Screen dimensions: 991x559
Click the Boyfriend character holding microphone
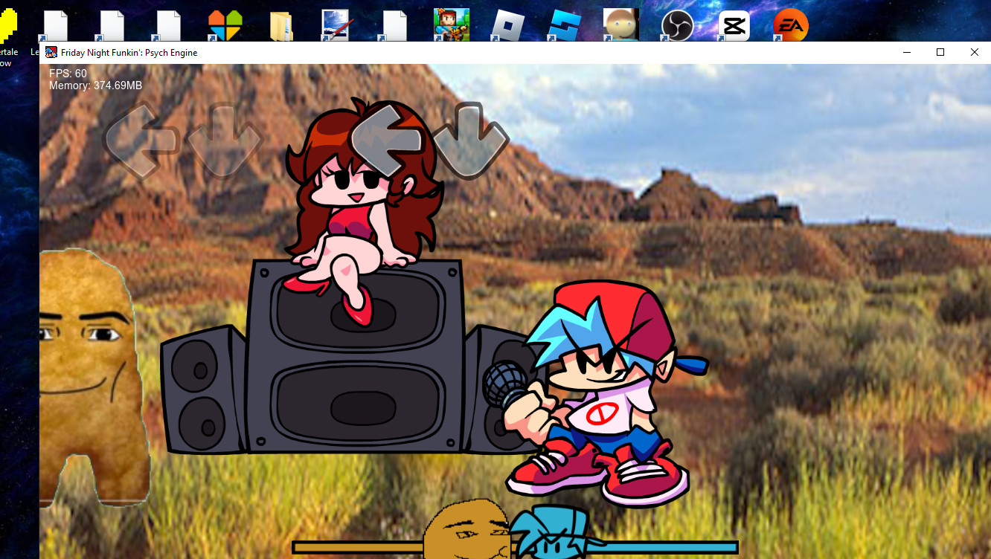click(595, 394)
